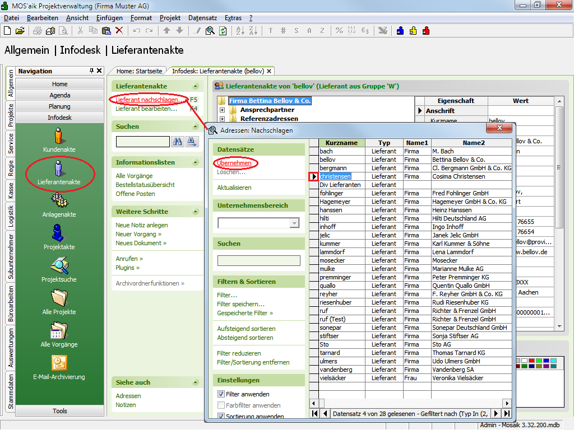
Task: Click the open folder toolbar icon
Action: [20, 31]
